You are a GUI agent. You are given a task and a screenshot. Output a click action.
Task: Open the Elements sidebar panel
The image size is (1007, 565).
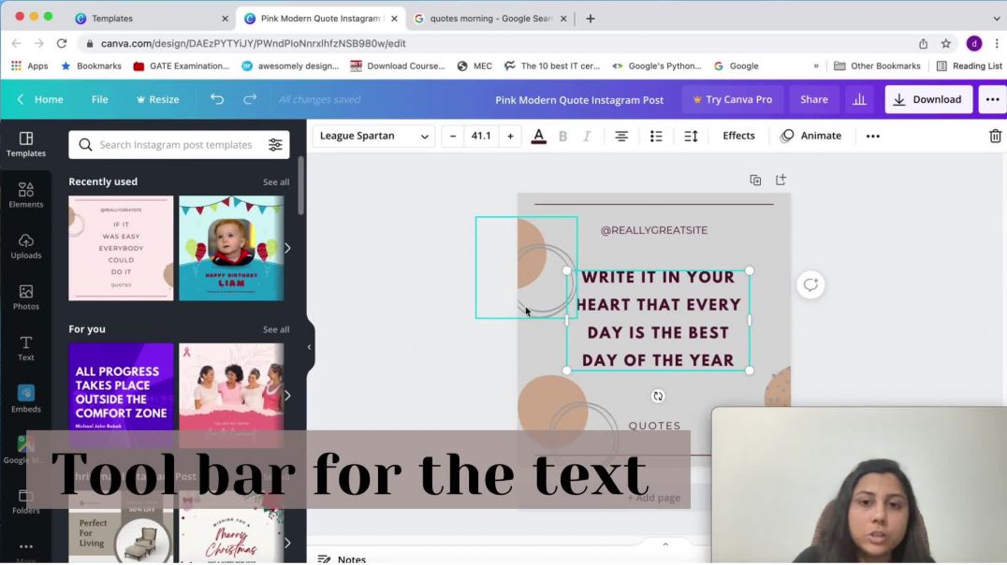pos(25,196)
